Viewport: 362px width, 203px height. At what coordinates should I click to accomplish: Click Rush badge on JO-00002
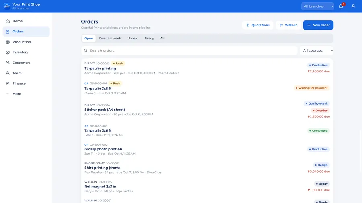tap(118, 63)
